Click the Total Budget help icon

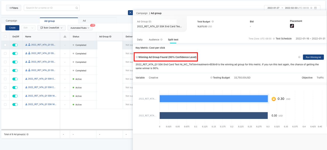pos(213,22)
